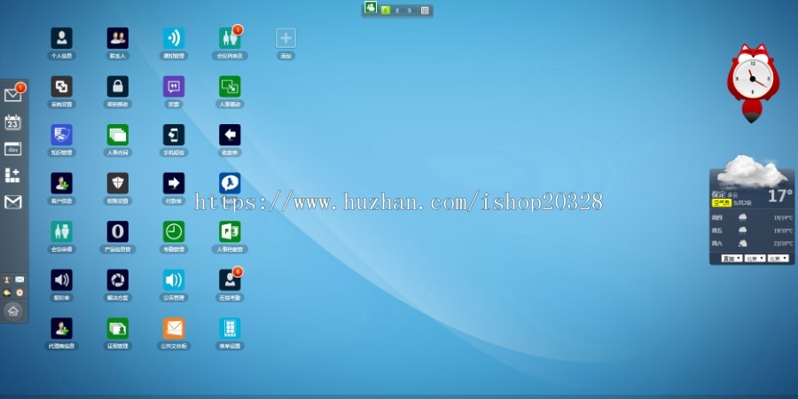Open the 产品信息管 app with zero icon

point(118,231)
